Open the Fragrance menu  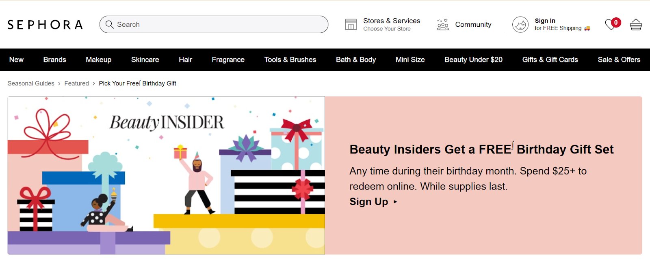[228, 60]
